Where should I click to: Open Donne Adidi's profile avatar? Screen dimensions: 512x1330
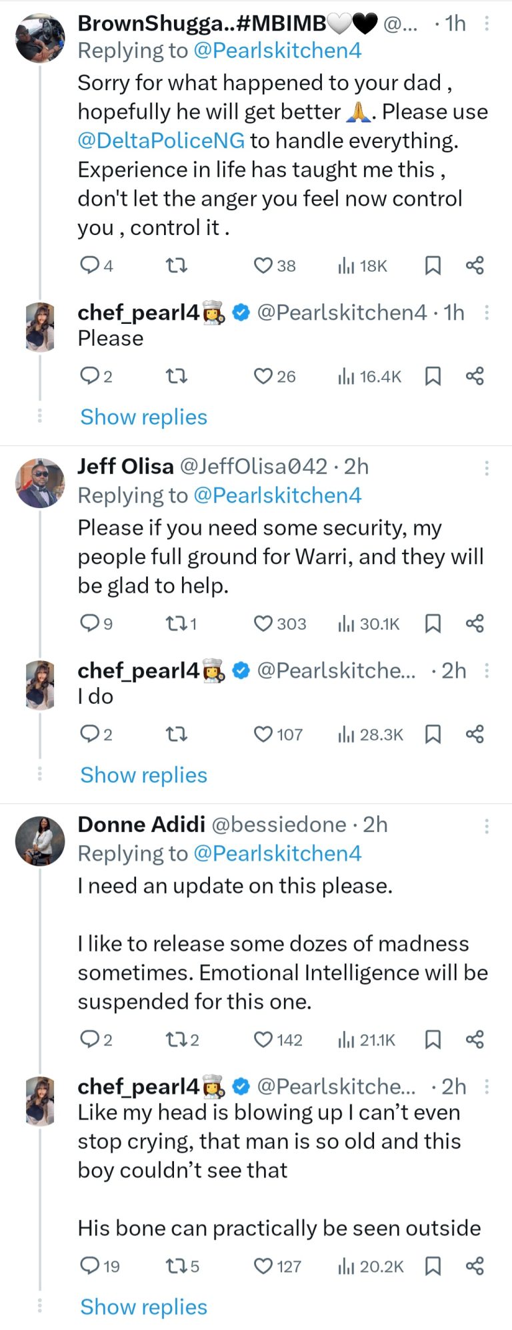[40, 841]
